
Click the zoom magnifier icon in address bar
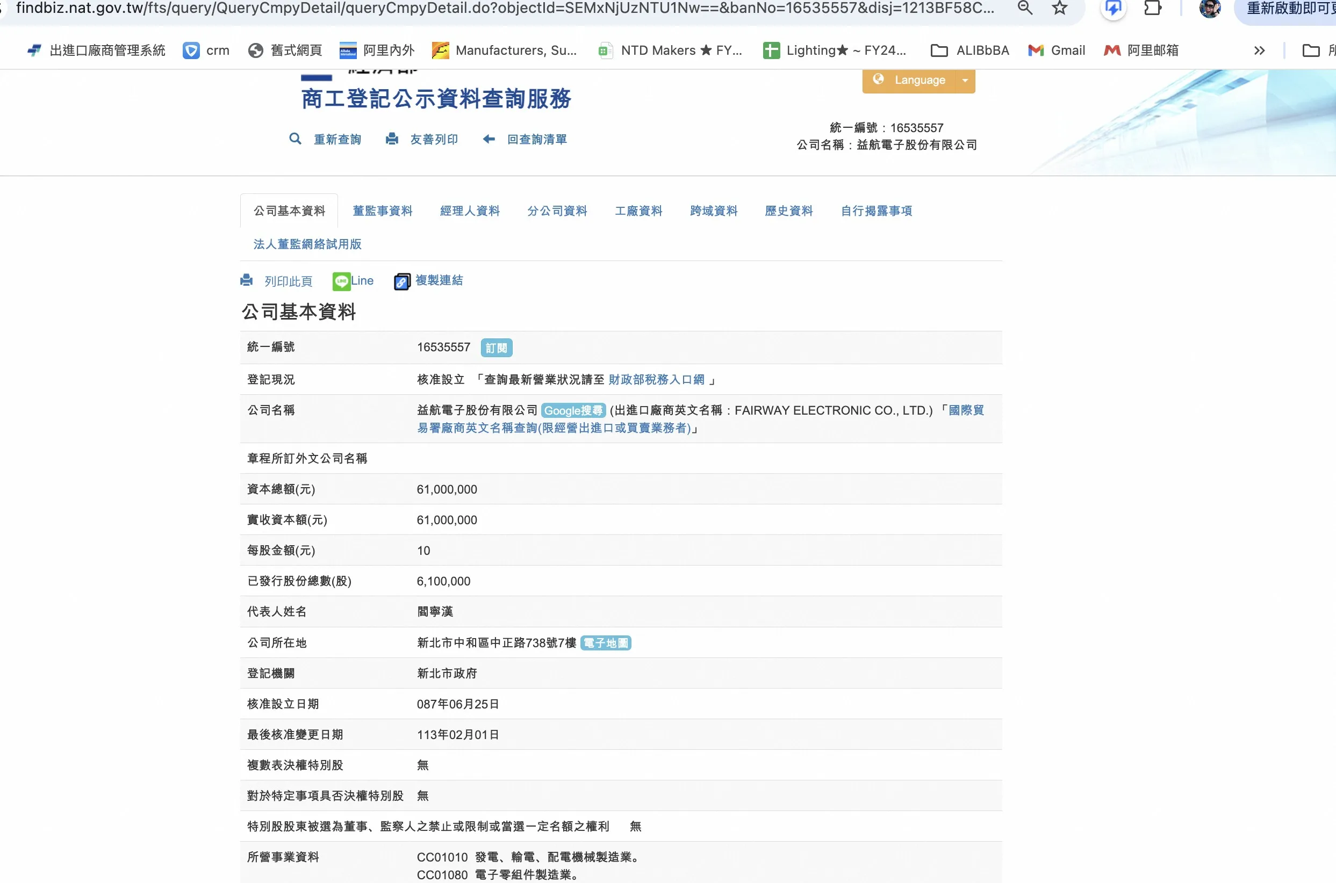coord(1025,8)
